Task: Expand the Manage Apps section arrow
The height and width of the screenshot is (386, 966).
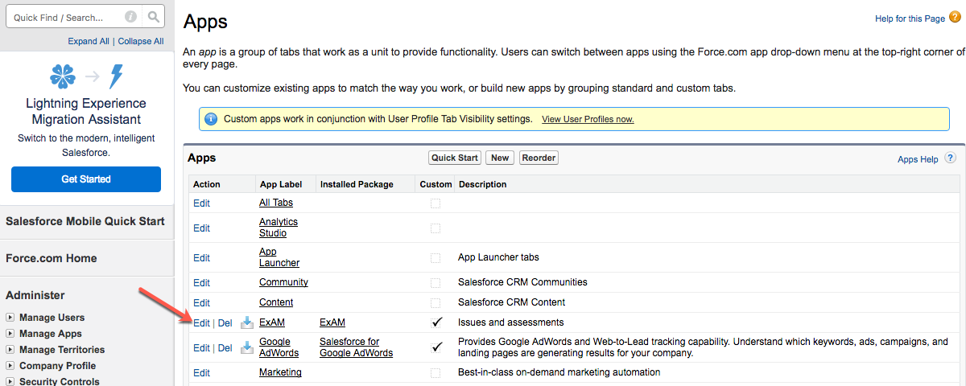Action: (10, 334)
